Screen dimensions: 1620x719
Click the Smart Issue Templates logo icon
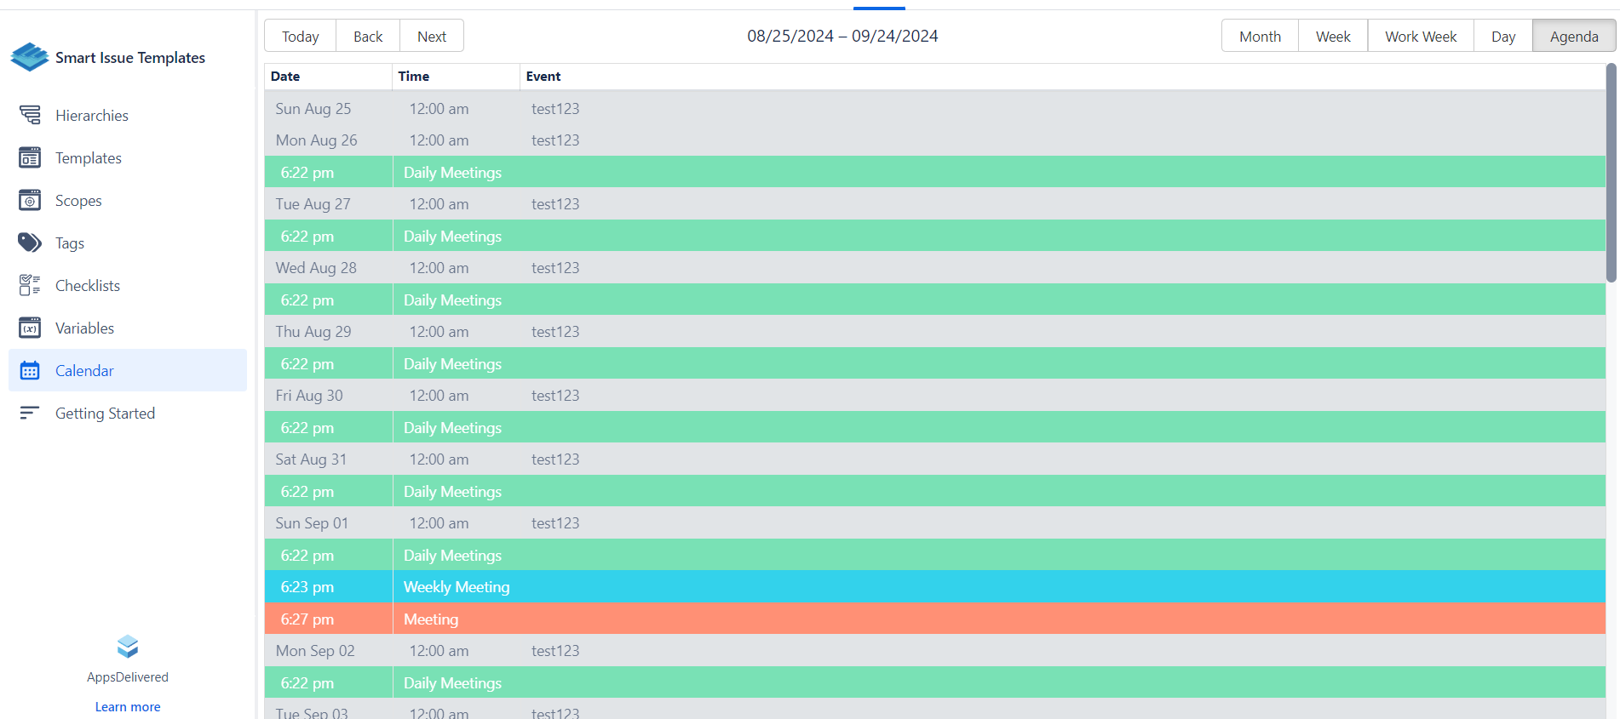(30, 57)
